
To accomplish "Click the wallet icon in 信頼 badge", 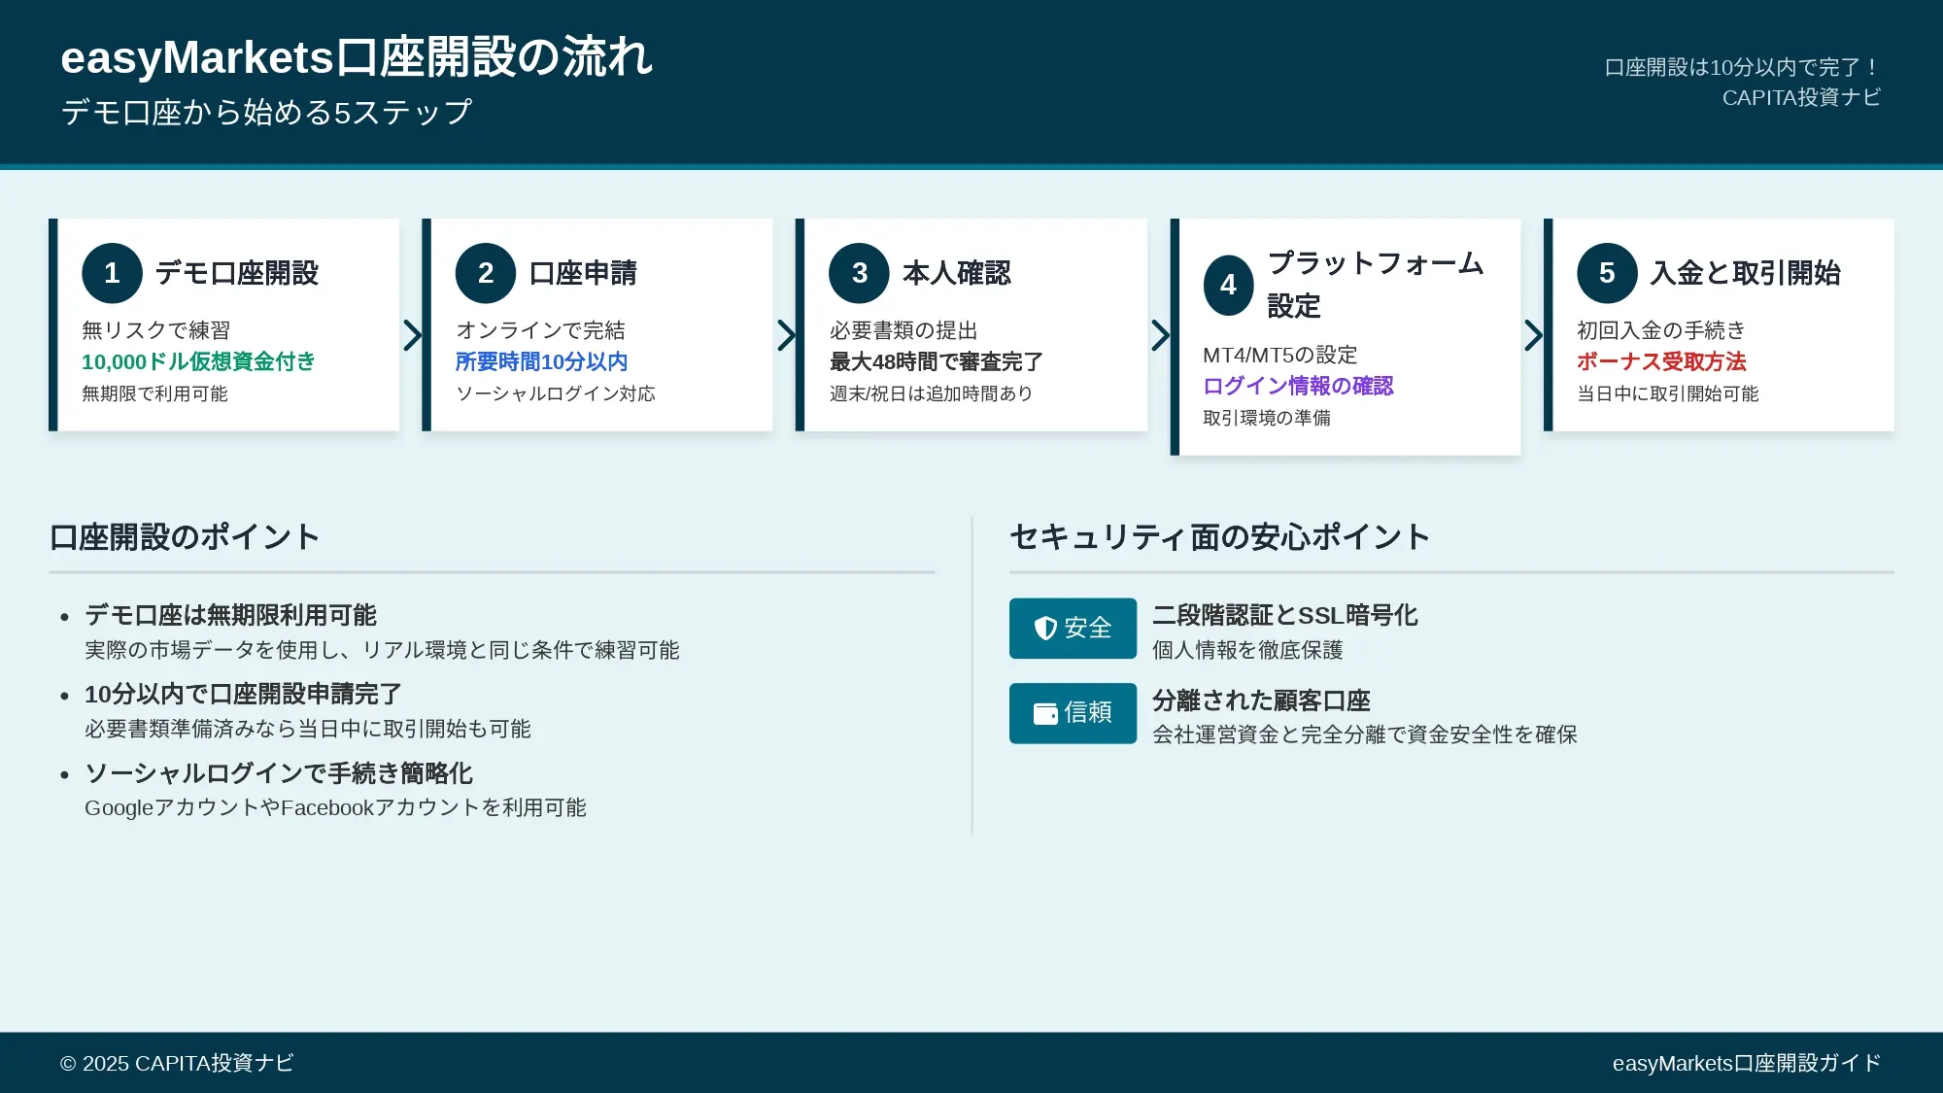I will (1045, 714).
